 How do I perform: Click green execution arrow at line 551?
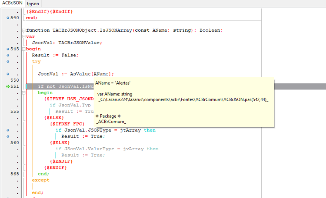[8, 86]
